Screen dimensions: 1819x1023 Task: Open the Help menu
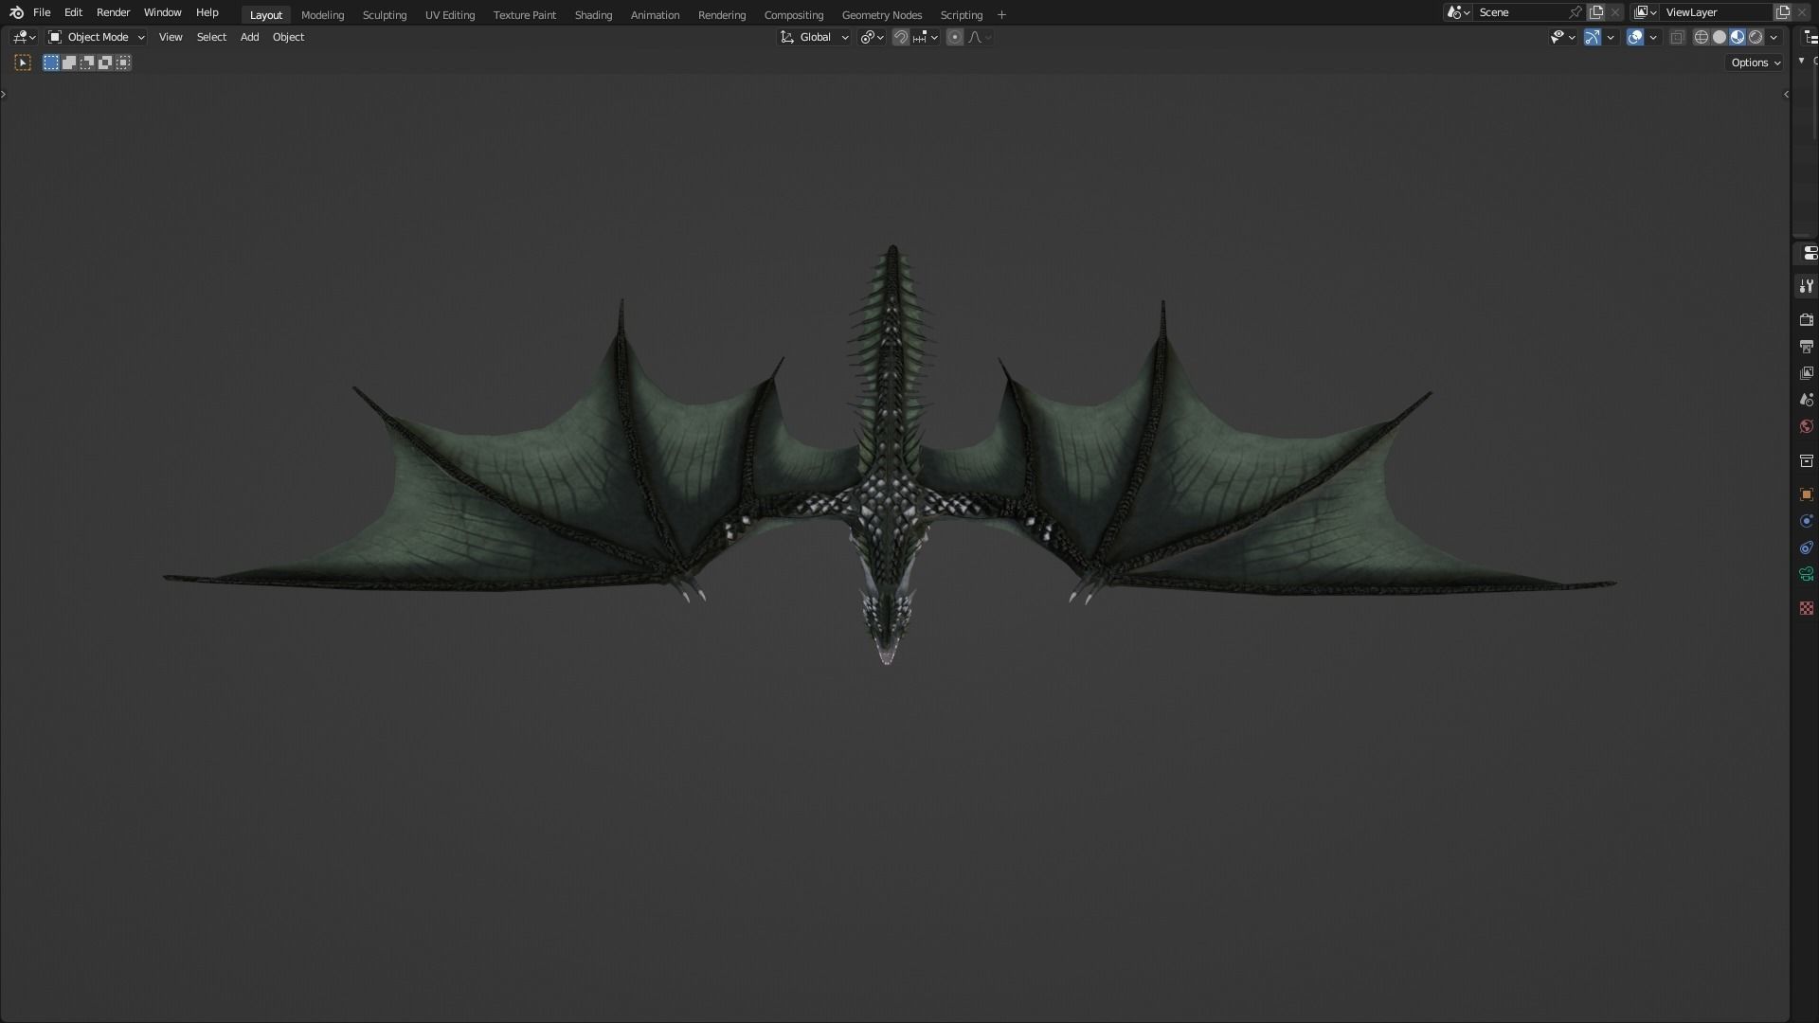click(207, 12)
